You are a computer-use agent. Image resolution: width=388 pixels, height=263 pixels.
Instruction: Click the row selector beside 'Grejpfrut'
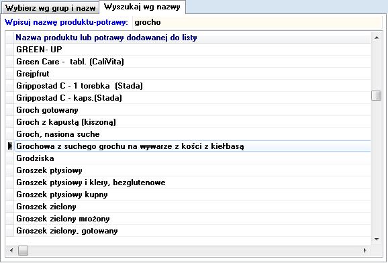[x=10, y=74]
